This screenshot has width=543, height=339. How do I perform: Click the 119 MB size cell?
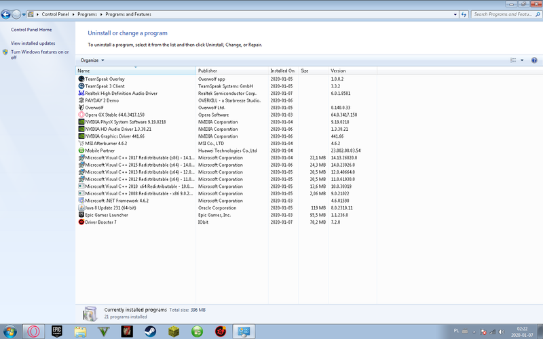(318, 208)
